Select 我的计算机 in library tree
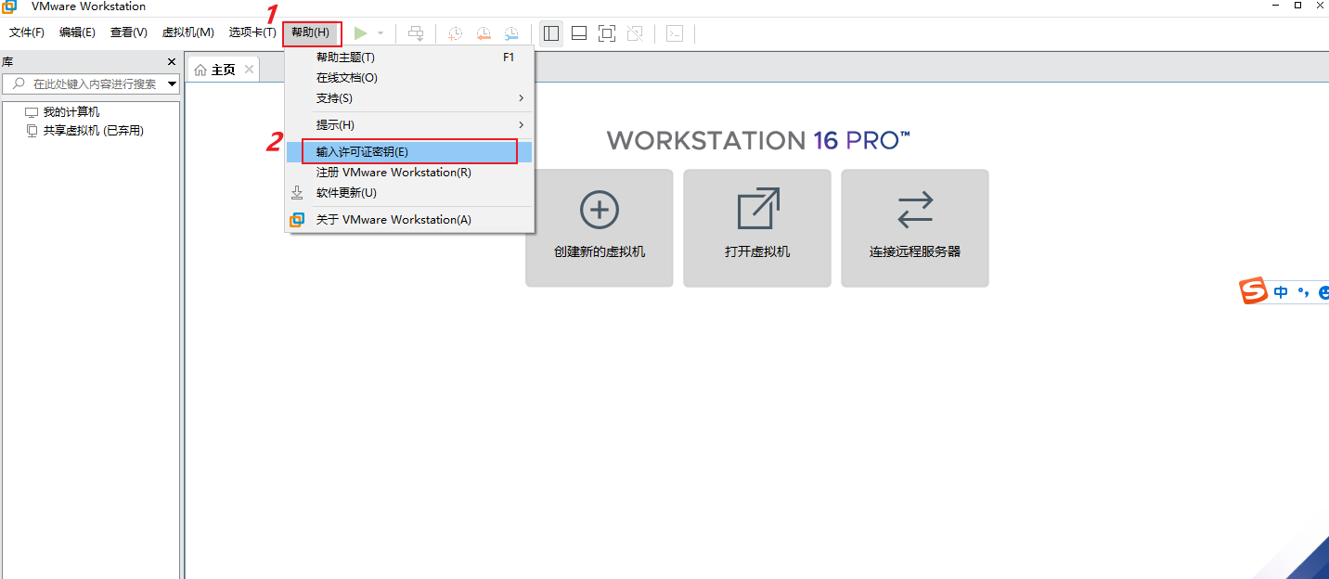Screen dimensions: 1329x579 pyautogui.click(x=62, y=112)
